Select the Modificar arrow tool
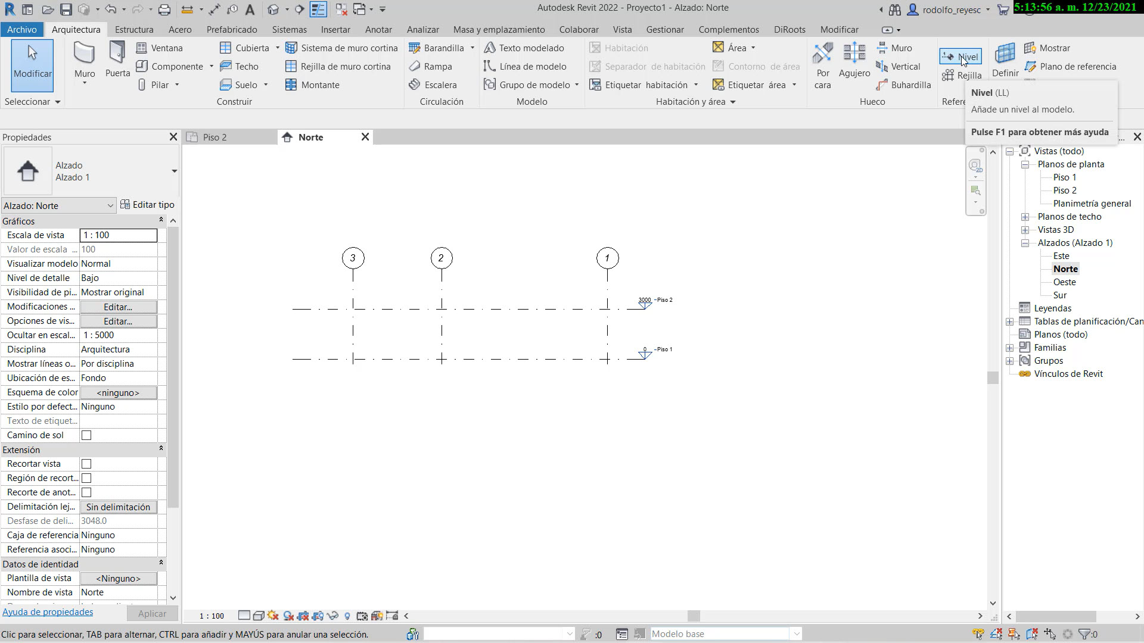 [32, 65]
